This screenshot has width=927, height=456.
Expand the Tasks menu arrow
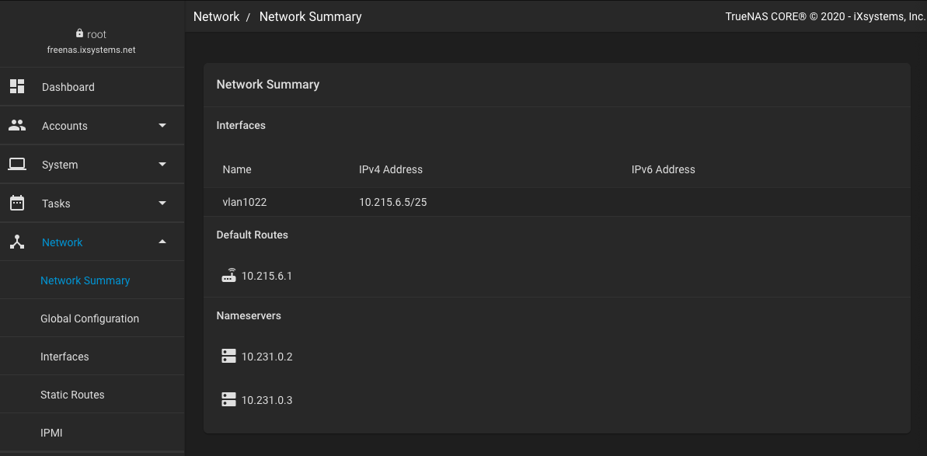[162, 203]
